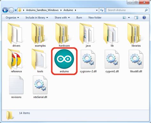The width and height of the screenshot is (151, 123).
Task: Open the view options dropdown arrow
Action: 129,18
